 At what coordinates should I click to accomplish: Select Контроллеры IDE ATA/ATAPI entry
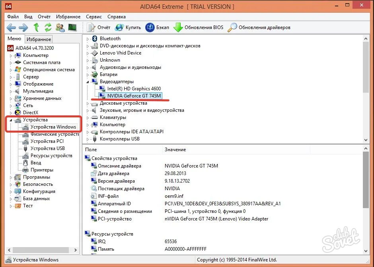point(132,132)
